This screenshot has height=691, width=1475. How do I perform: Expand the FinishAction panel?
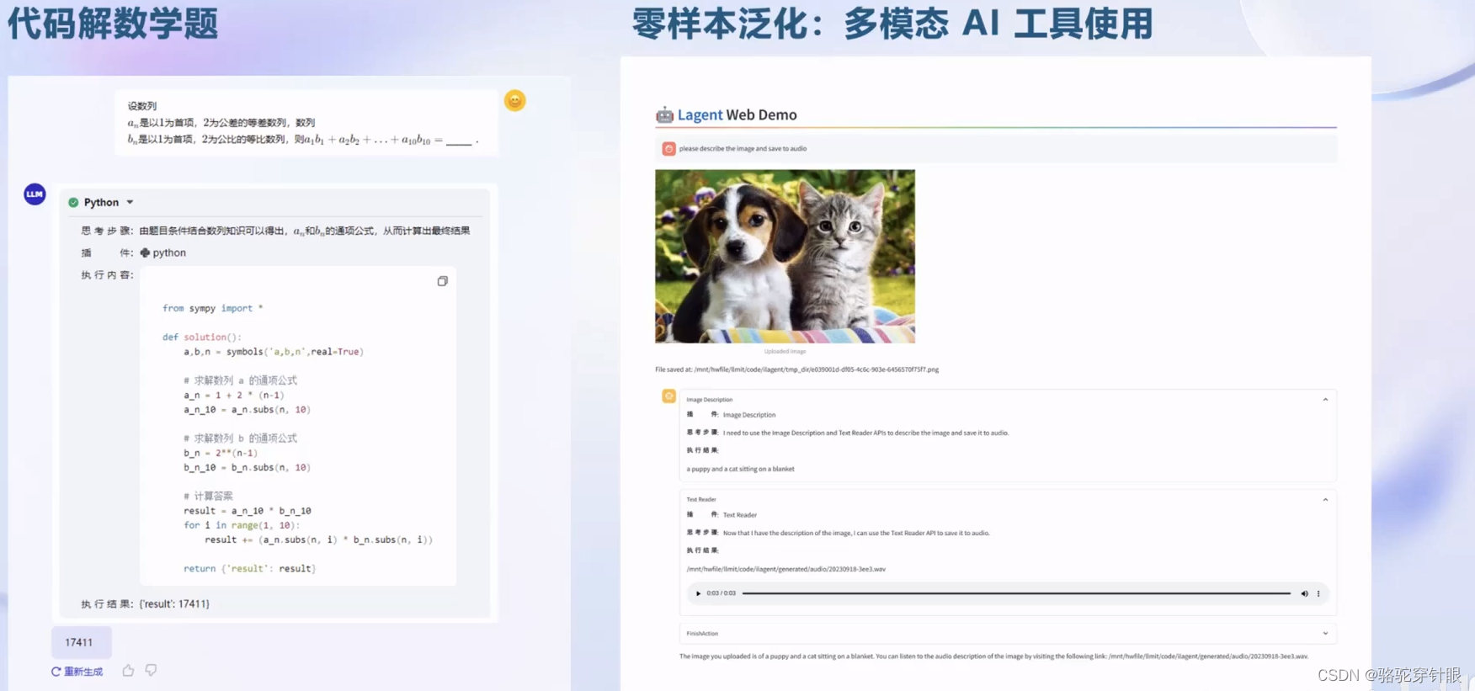tap(1325, 634)
